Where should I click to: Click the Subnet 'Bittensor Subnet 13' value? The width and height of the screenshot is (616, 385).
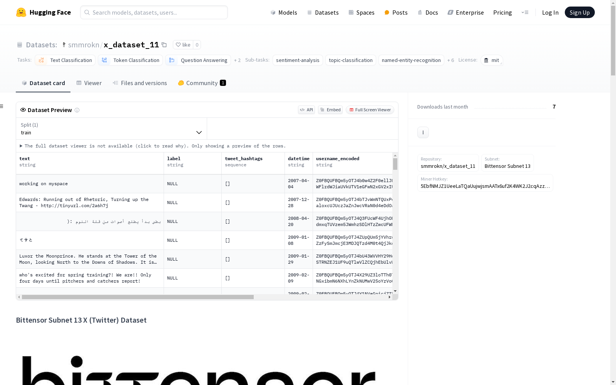pos(507,166)
